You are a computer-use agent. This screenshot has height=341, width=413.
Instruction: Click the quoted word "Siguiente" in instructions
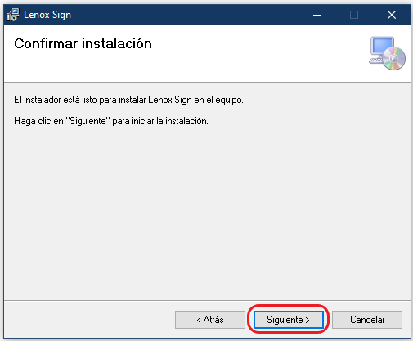88,121
